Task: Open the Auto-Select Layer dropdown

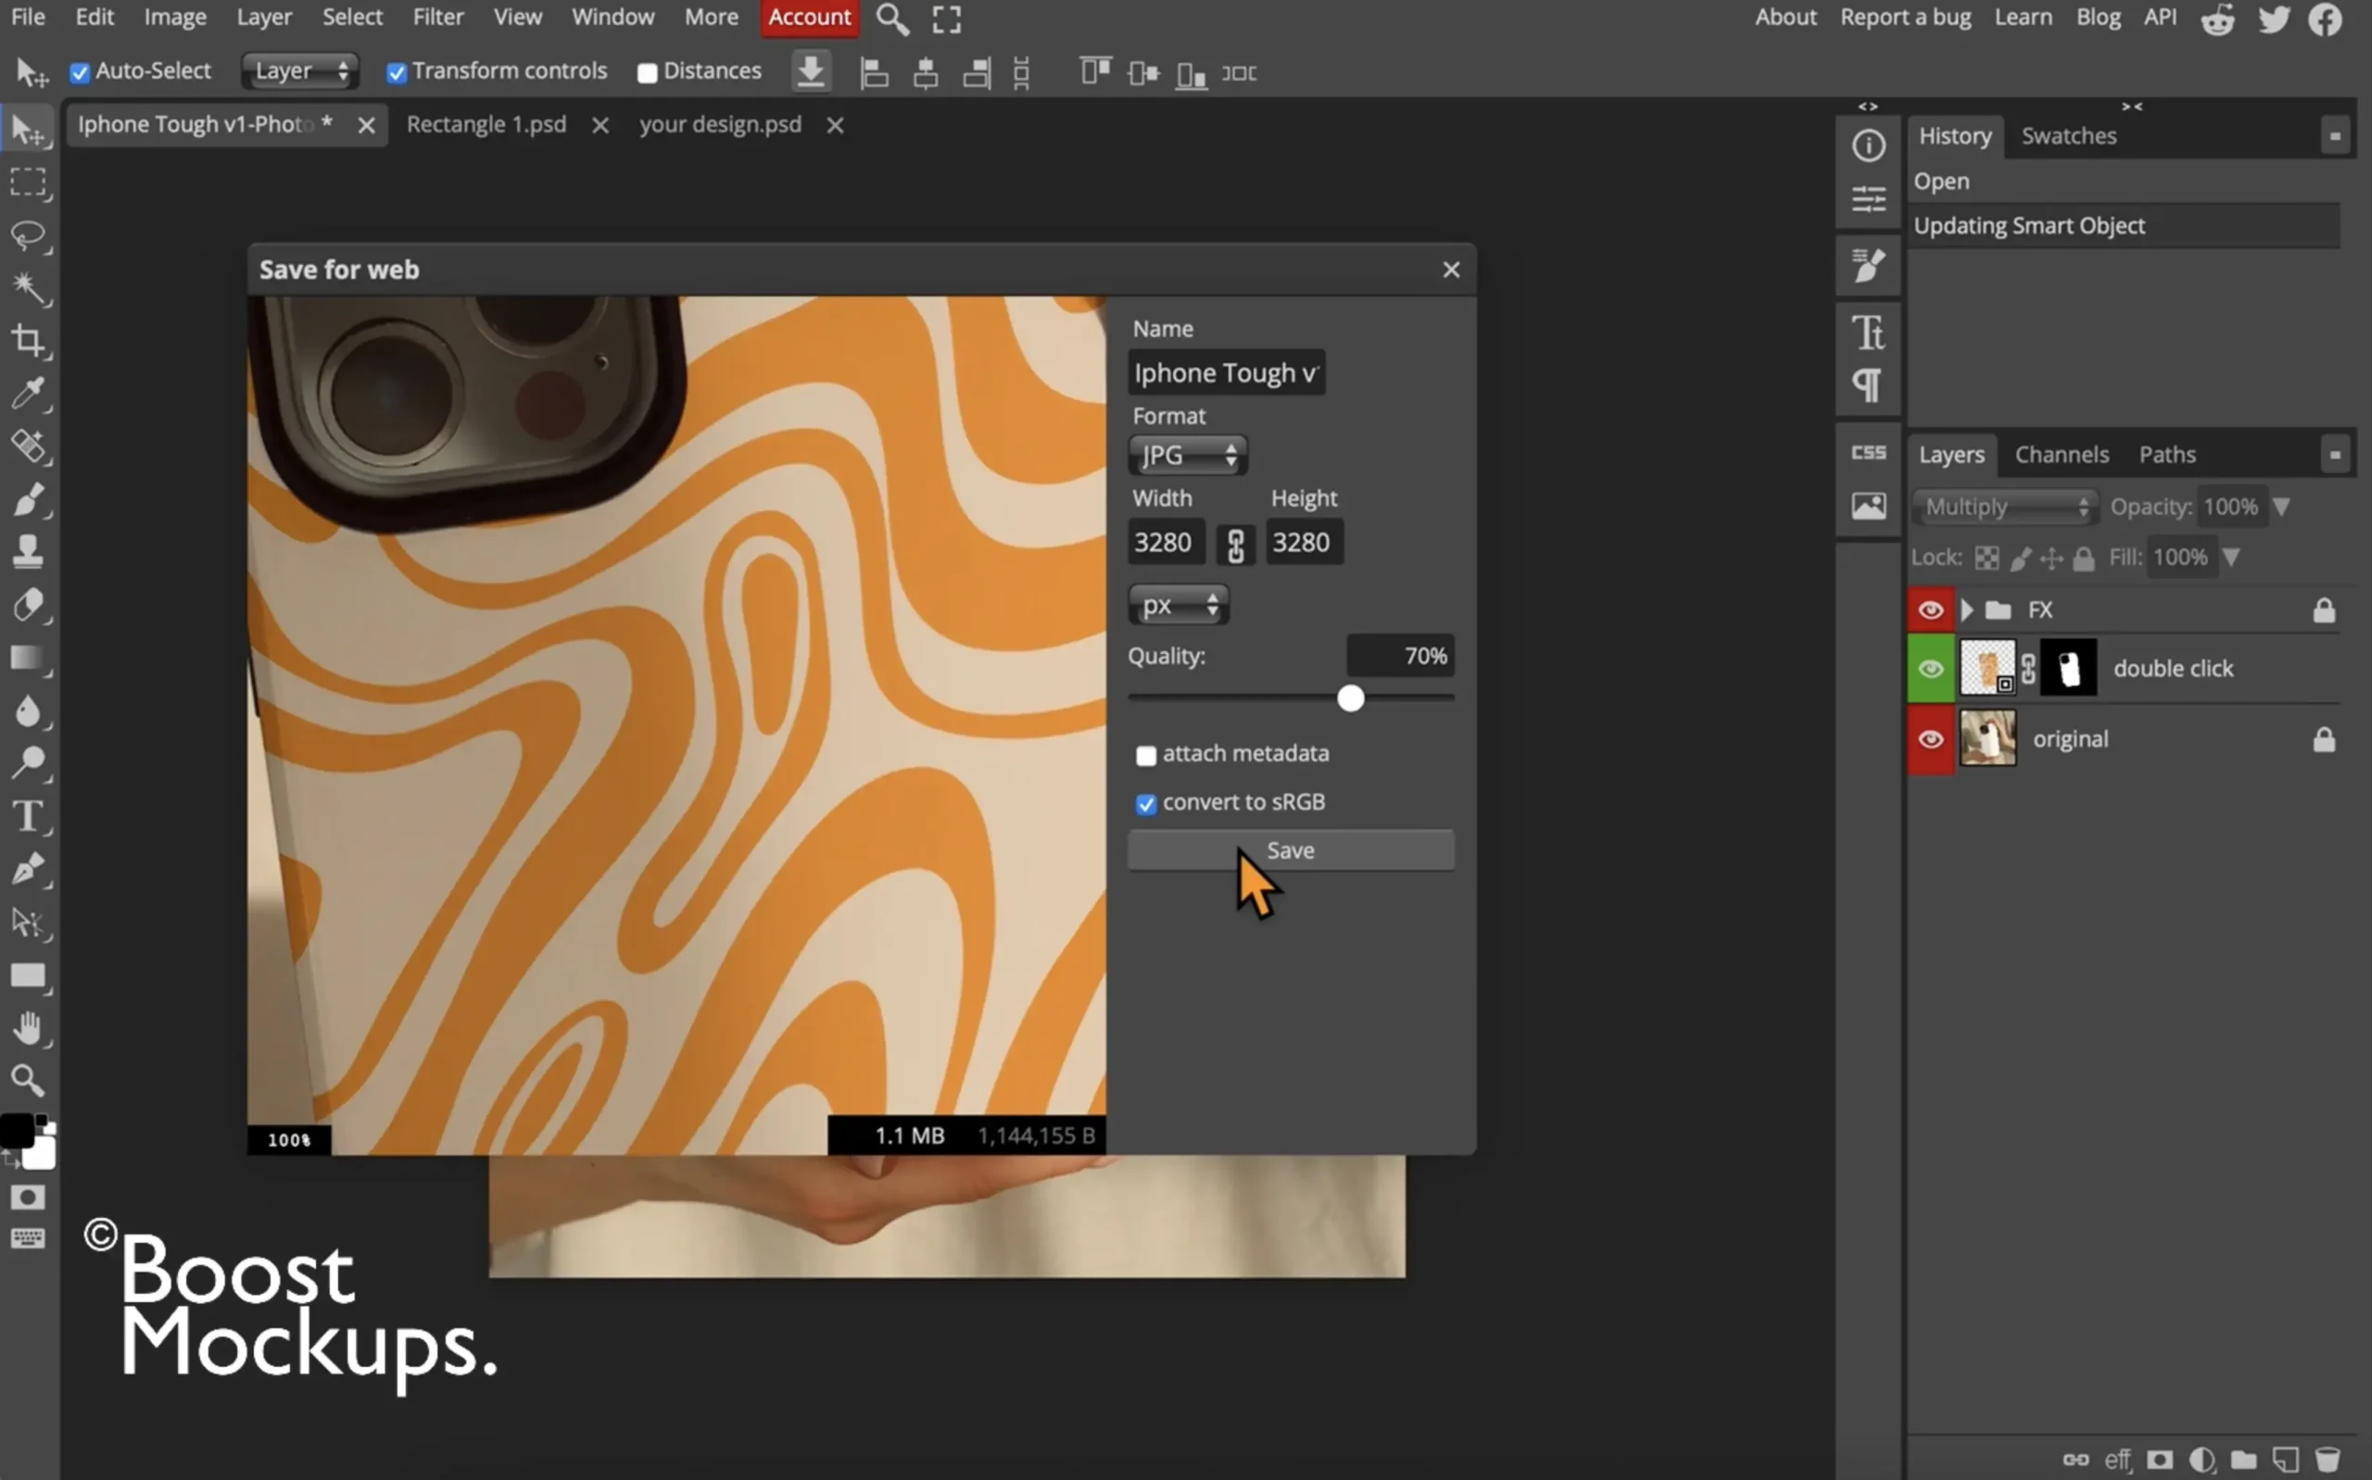Action: coord(300,71)
